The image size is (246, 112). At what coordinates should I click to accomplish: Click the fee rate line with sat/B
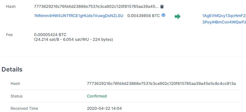pos(73,40)
